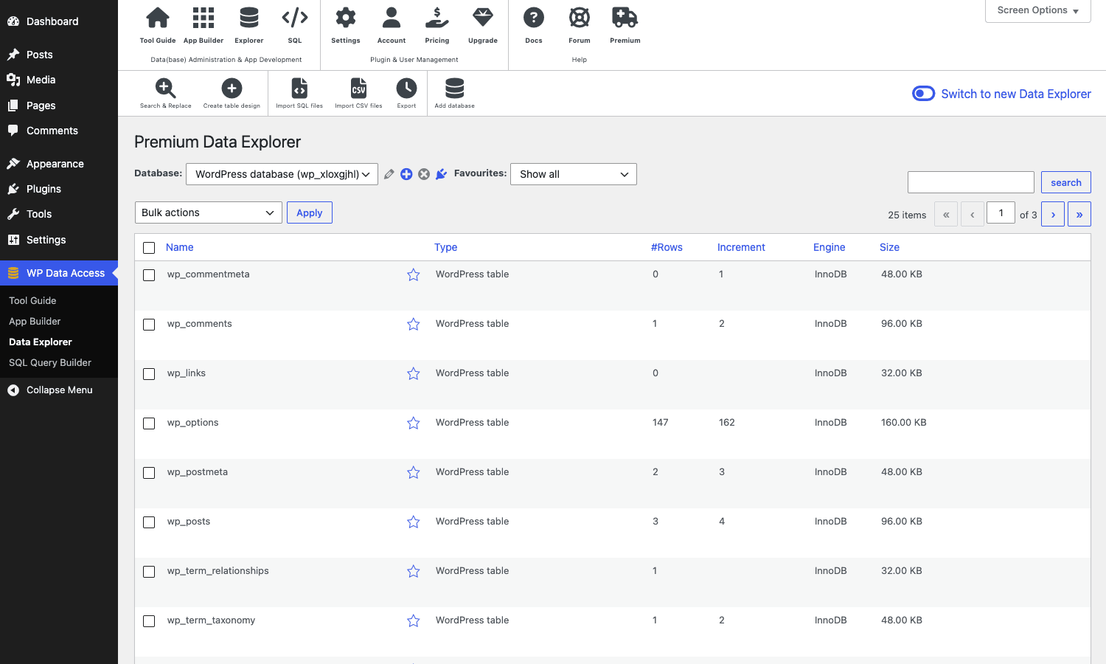Click the blue plus add database icon
This screenshot has width=1106, height=664.
tap(406, 174)
